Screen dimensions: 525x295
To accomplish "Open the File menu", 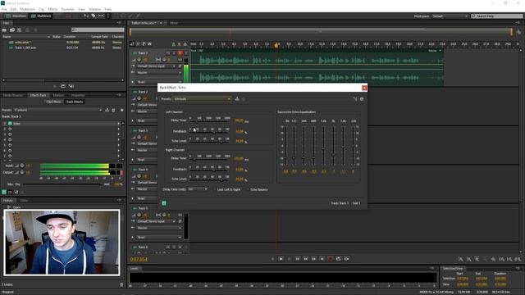I will (x=4, y=9).
